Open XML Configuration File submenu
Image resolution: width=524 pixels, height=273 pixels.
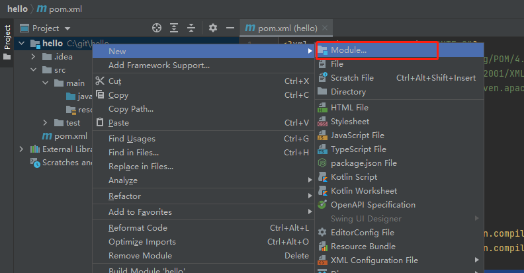pyautogui.click(x=400, y=260)
